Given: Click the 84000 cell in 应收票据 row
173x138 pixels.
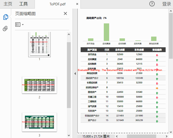Looking at the screenshot, I should [x=139, y=59].
